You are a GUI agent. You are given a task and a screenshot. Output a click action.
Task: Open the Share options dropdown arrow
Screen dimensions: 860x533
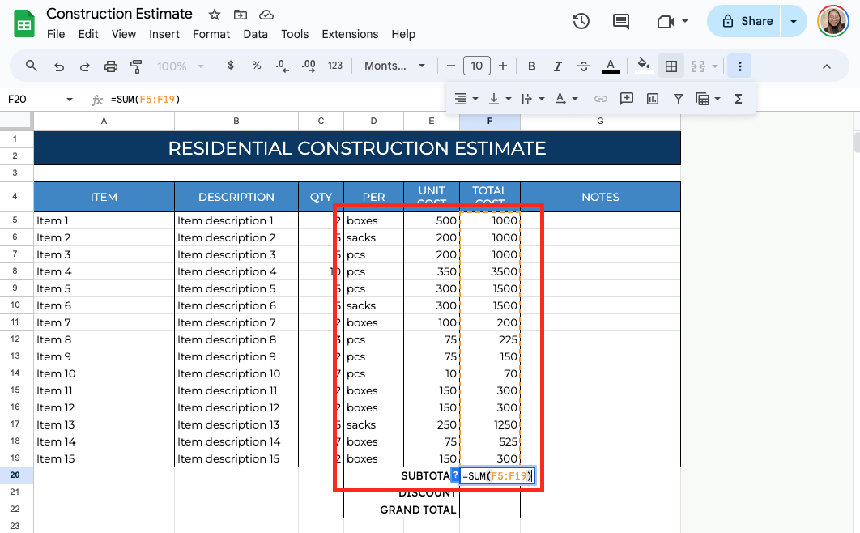coord(794,21)
